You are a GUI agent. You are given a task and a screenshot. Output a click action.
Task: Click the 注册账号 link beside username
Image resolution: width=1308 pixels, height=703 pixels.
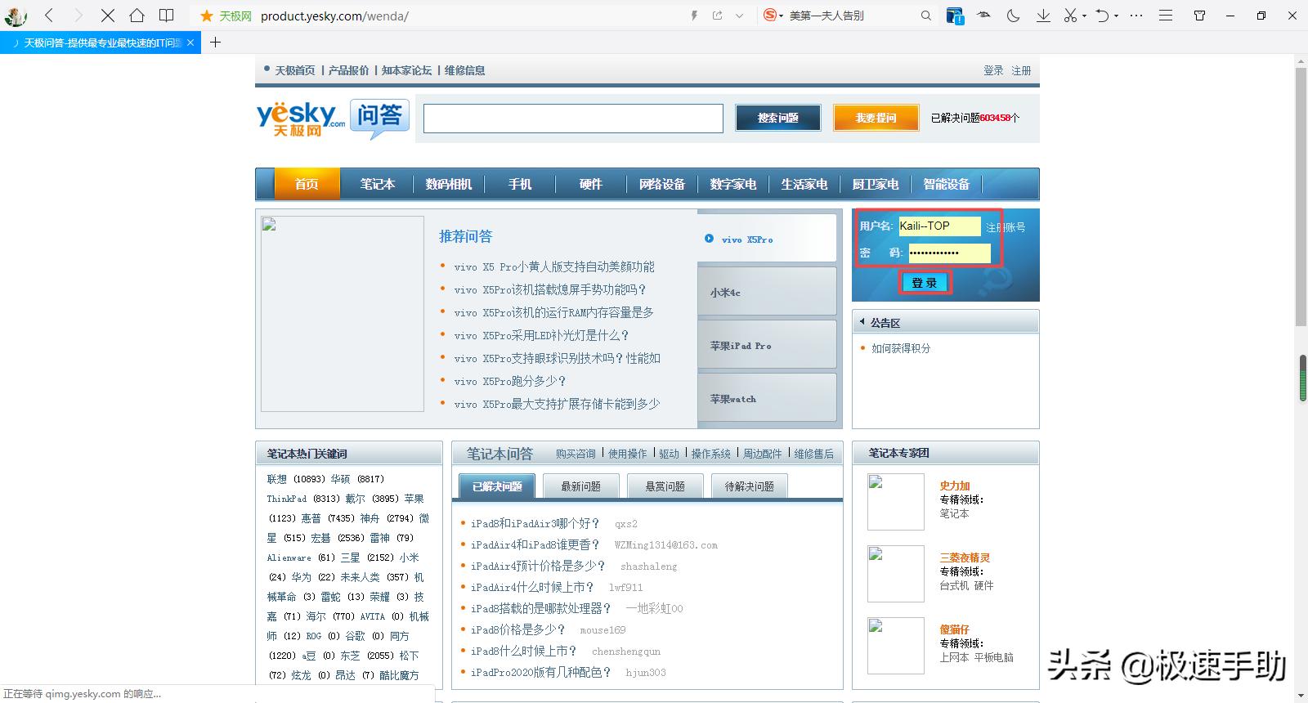(x=1006, y=227)
